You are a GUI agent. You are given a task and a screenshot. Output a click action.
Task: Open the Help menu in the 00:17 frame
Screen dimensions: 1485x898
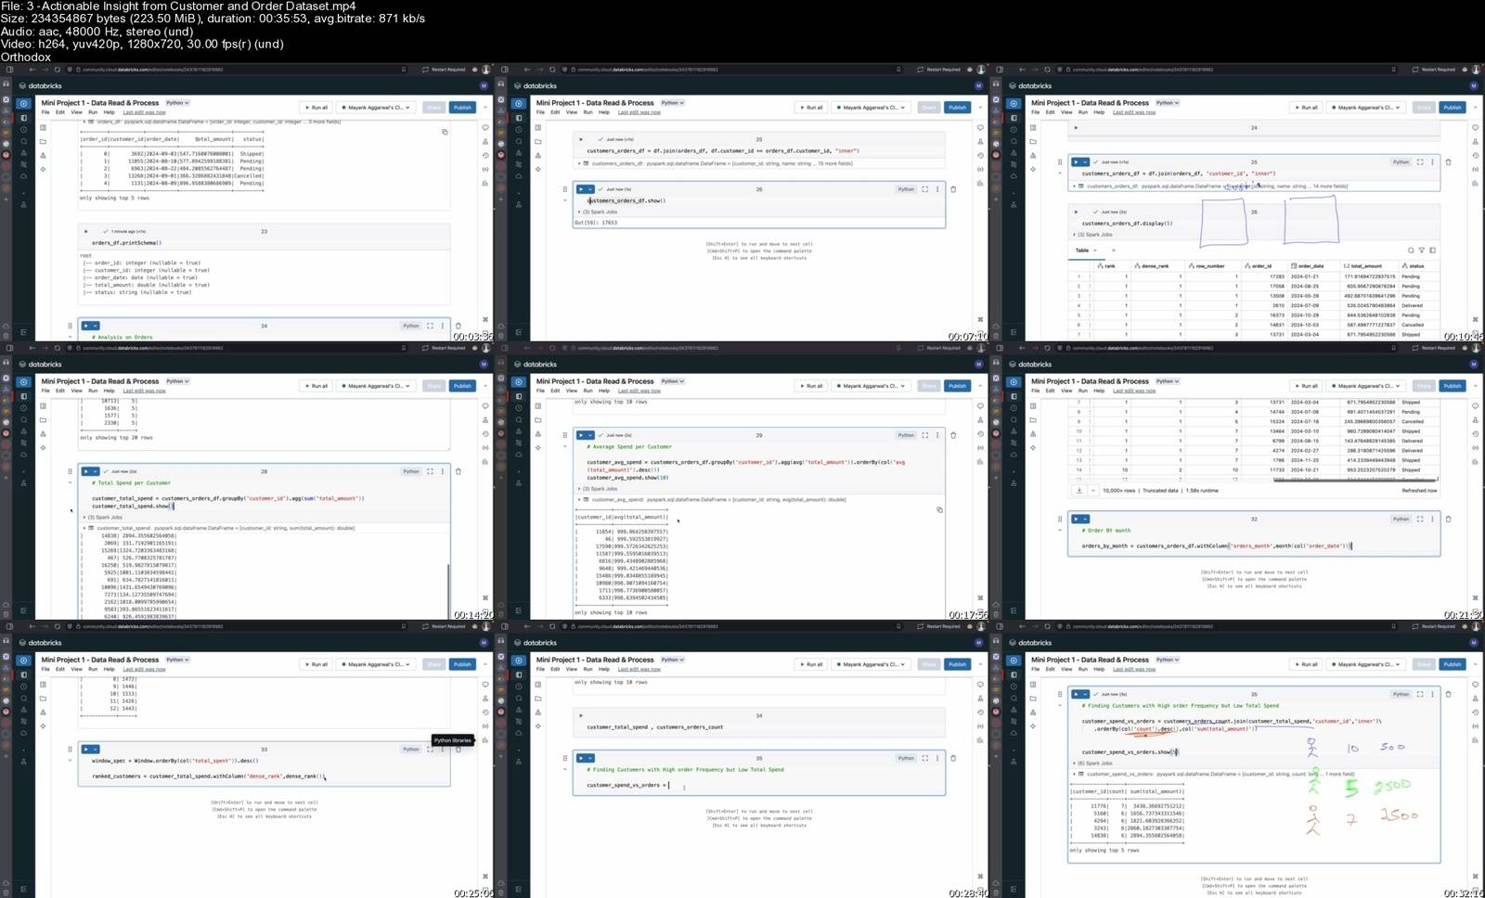click(x=604, y=391)
